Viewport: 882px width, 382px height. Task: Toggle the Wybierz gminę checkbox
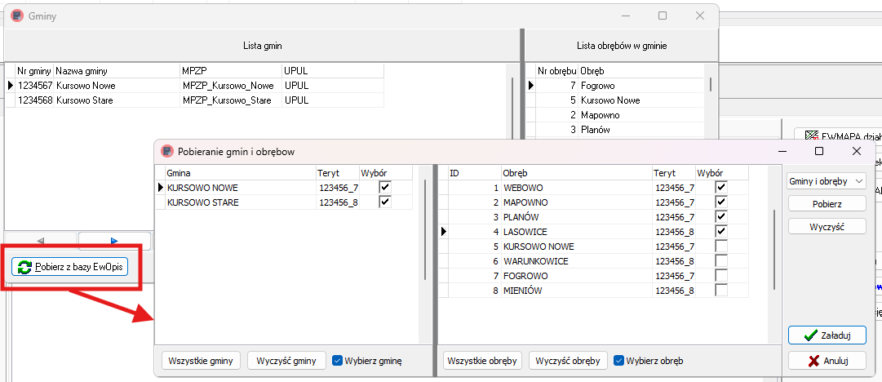tap(337, 361)
